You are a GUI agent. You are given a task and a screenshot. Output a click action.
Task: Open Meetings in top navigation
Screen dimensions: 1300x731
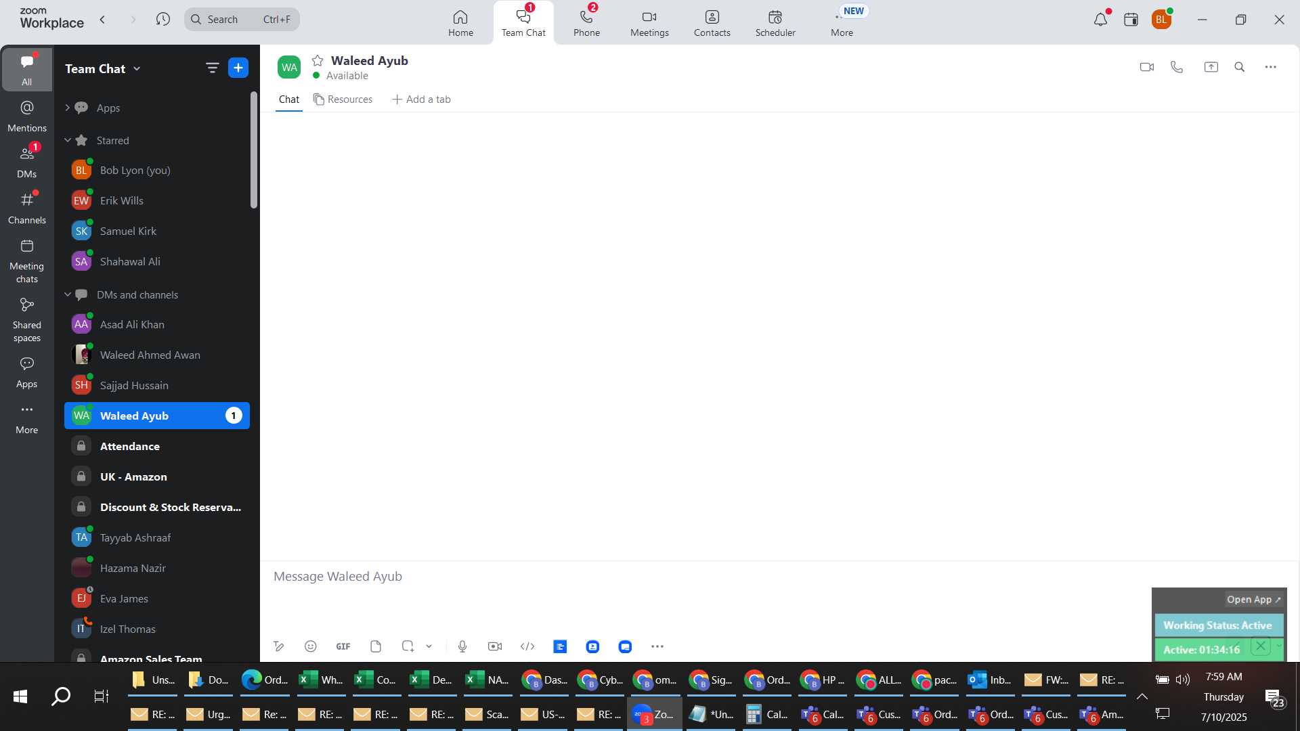tap(649, 23)
